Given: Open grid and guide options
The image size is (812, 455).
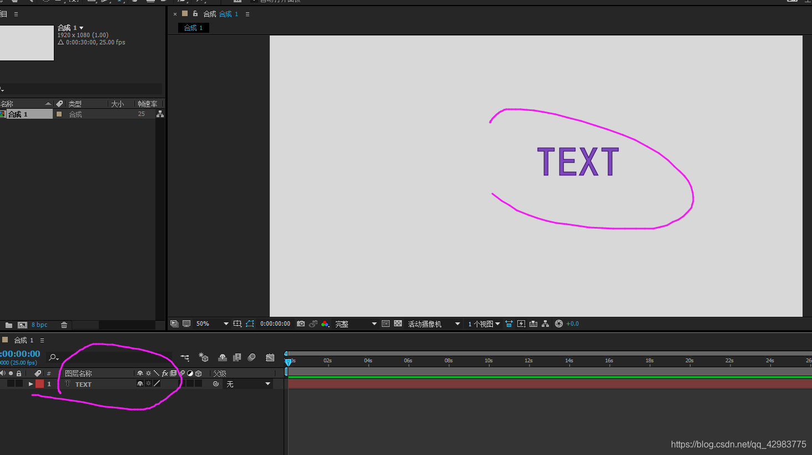Looking at the screenshot, I should pos(238,323).
